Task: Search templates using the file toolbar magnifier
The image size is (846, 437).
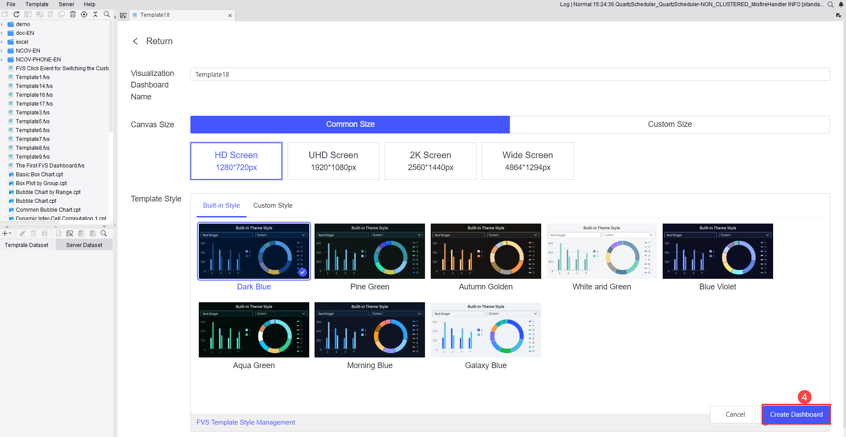Action: (106, 15)
